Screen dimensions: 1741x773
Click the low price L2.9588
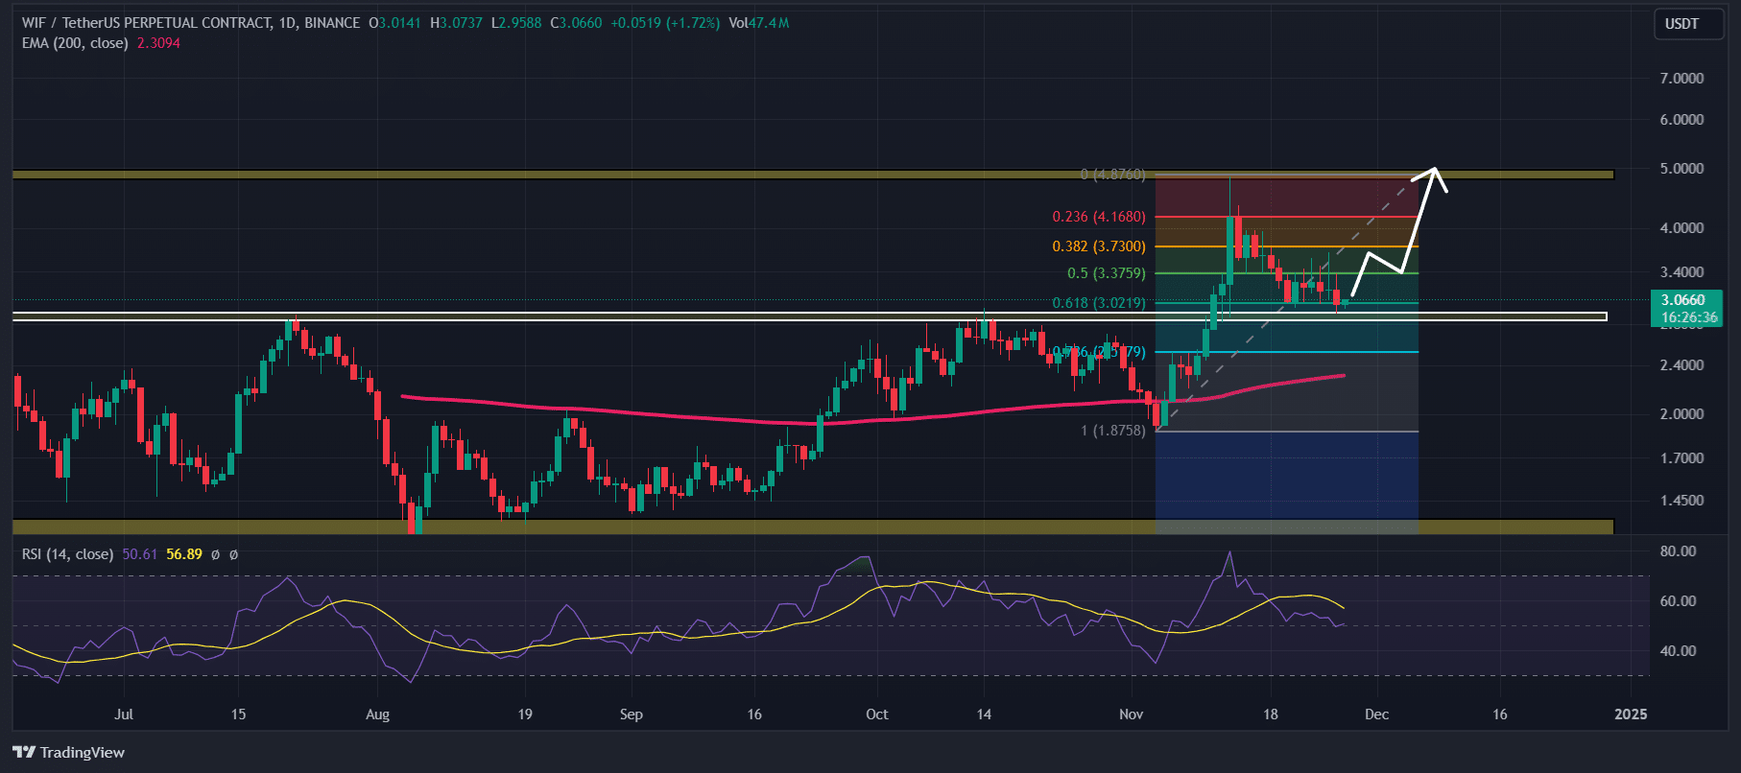coord(516,22)
